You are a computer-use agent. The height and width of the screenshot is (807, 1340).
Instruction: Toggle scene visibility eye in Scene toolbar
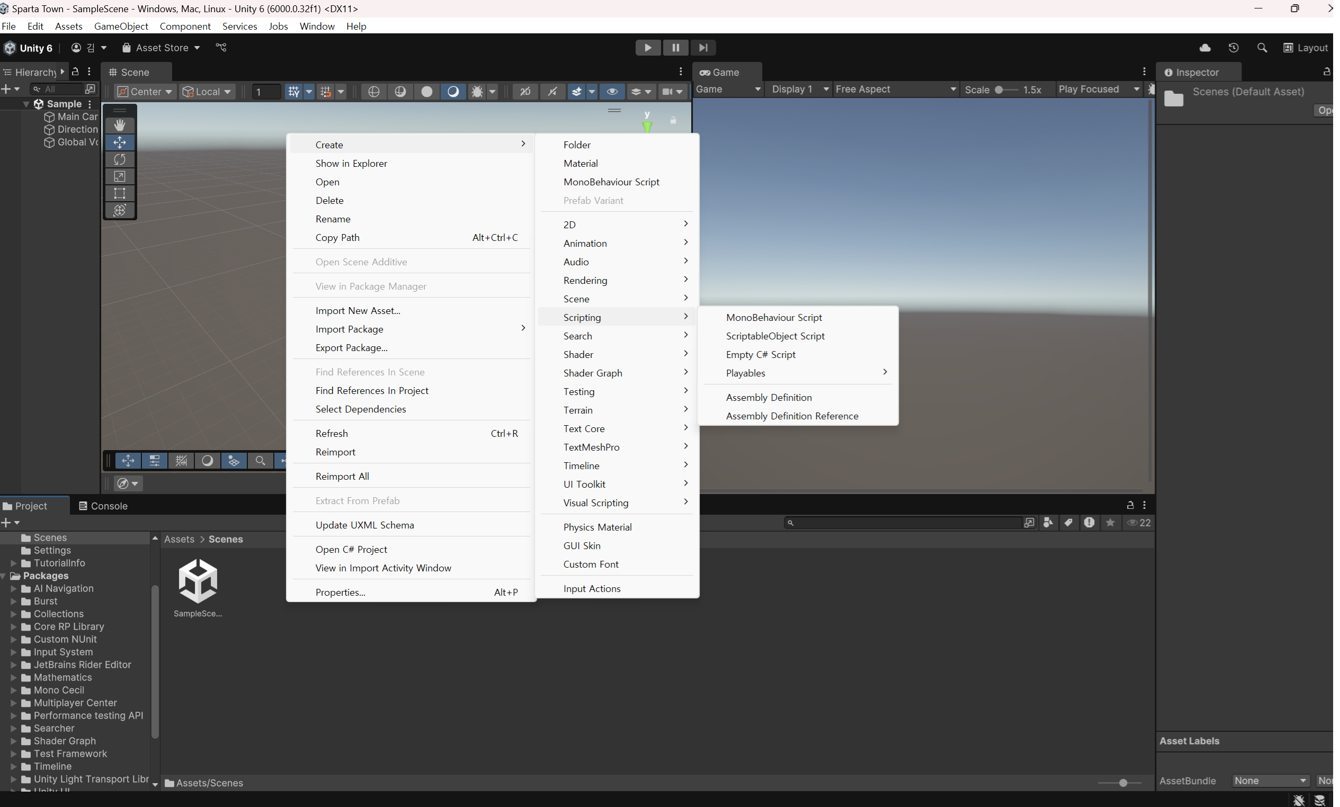(612, 92)
